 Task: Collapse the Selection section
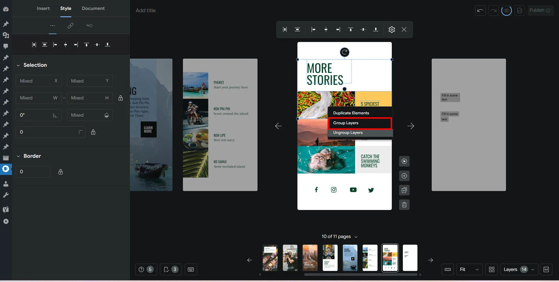click(x=18, y=65)
